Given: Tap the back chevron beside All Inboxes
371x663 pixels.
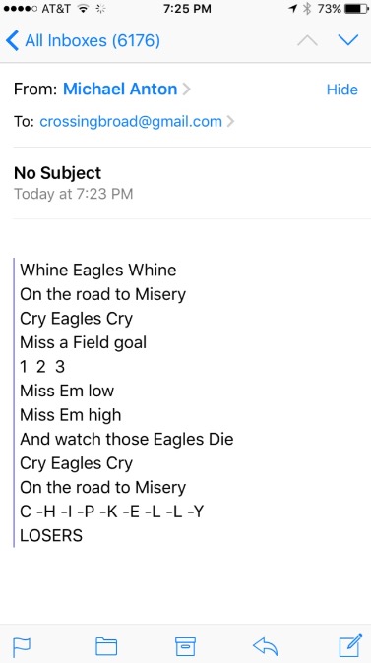Looking at the screenshot, I should pos(13,40).
